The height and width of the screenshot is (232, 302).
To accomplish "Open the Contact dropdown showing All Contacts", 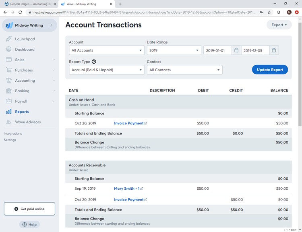I will (184, 70).
